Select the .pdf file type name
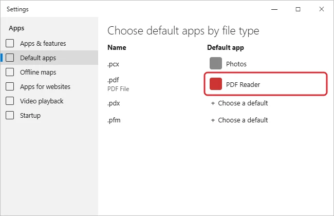Screen dimensions: 334x216 click(113, 80)
